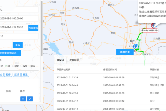Image resolution: width=166 pixels, height=111 pixels.
Task: Click the blue P parking marker on map
Action: (x=136, y=47)
